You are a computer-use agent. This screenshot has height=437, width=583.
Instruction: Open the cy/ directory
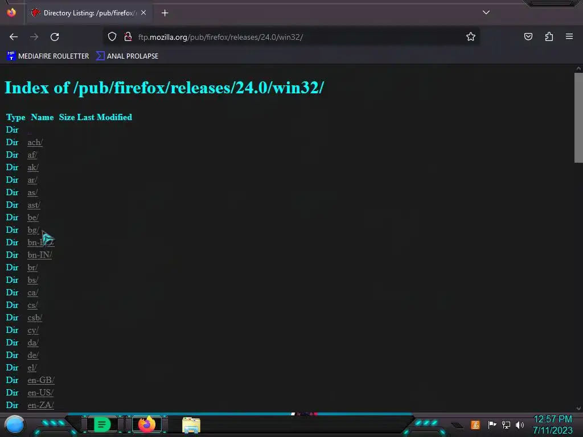[32, 331]
